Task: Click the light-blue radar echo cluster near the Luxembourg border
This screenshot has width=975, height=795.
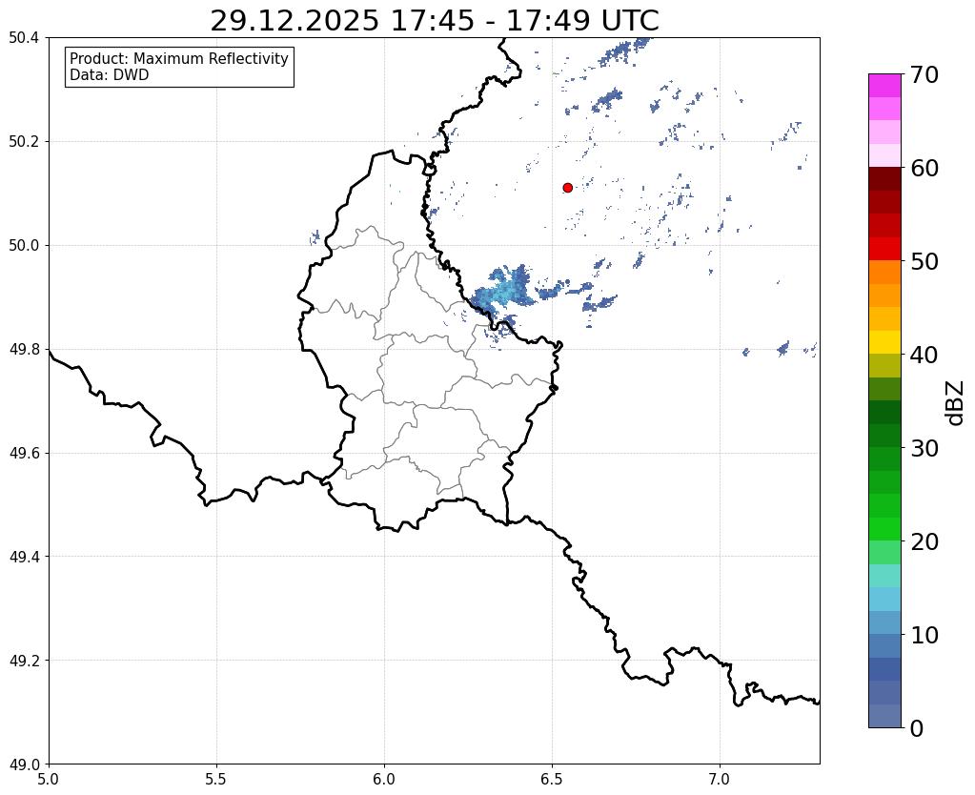Action: point(505,291)
